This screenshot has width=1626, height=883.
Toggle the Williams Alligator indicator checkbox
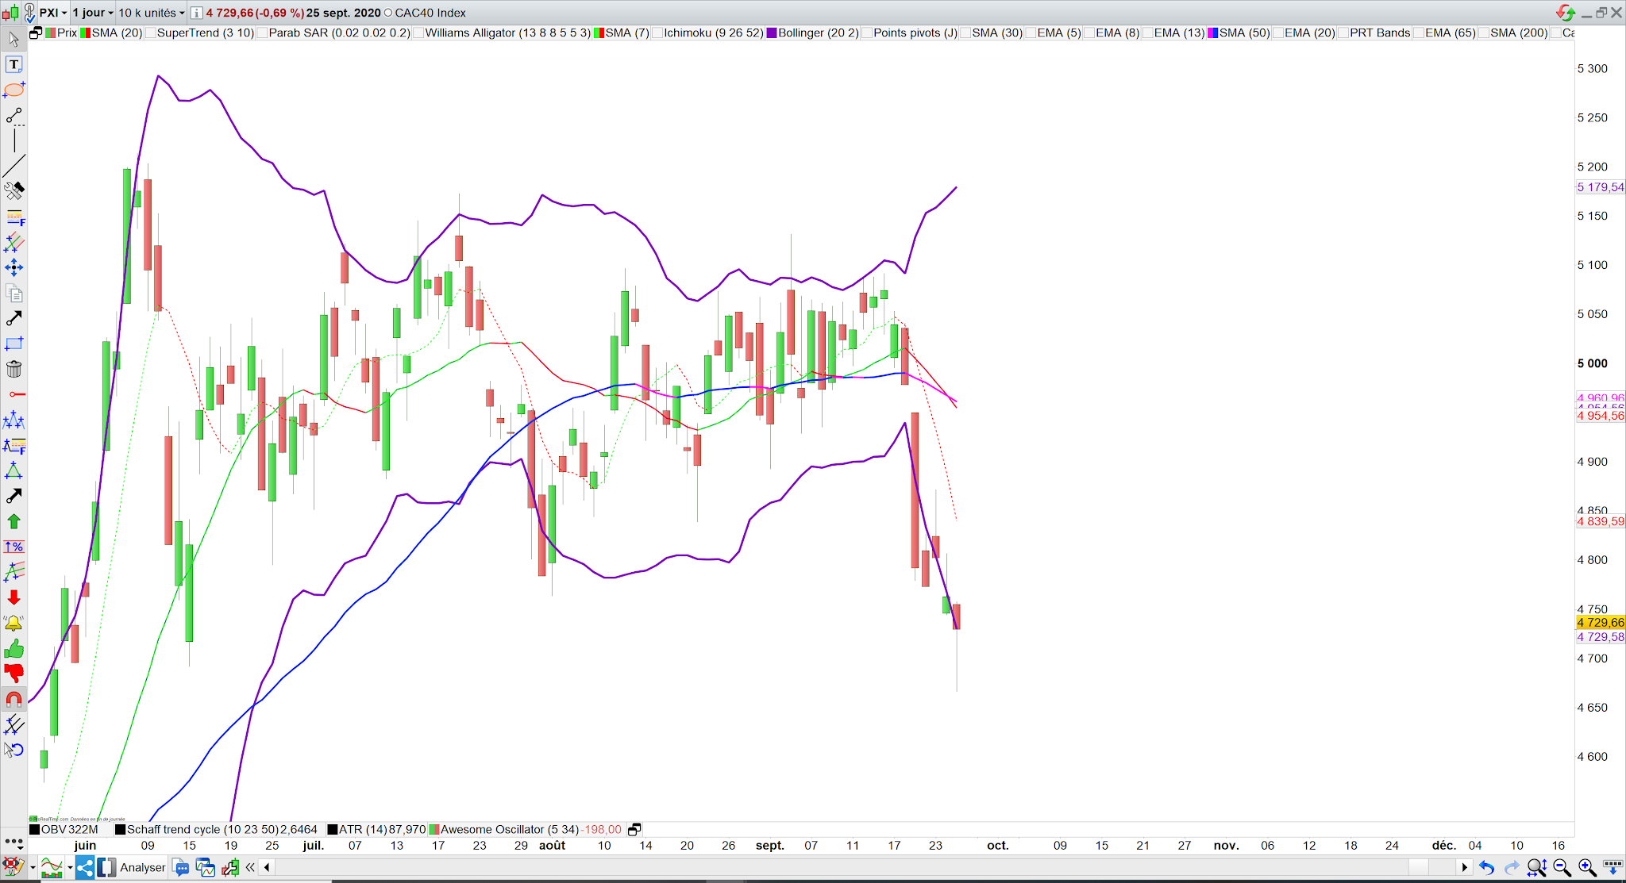click(418, 33)
